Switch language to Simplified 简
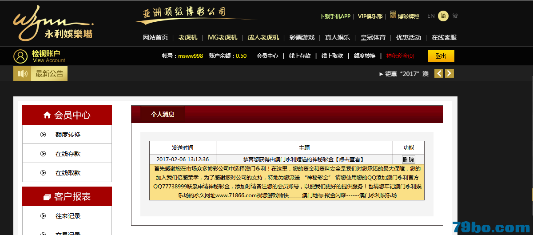This screenshot has height=235, width=533. [443, 16]
